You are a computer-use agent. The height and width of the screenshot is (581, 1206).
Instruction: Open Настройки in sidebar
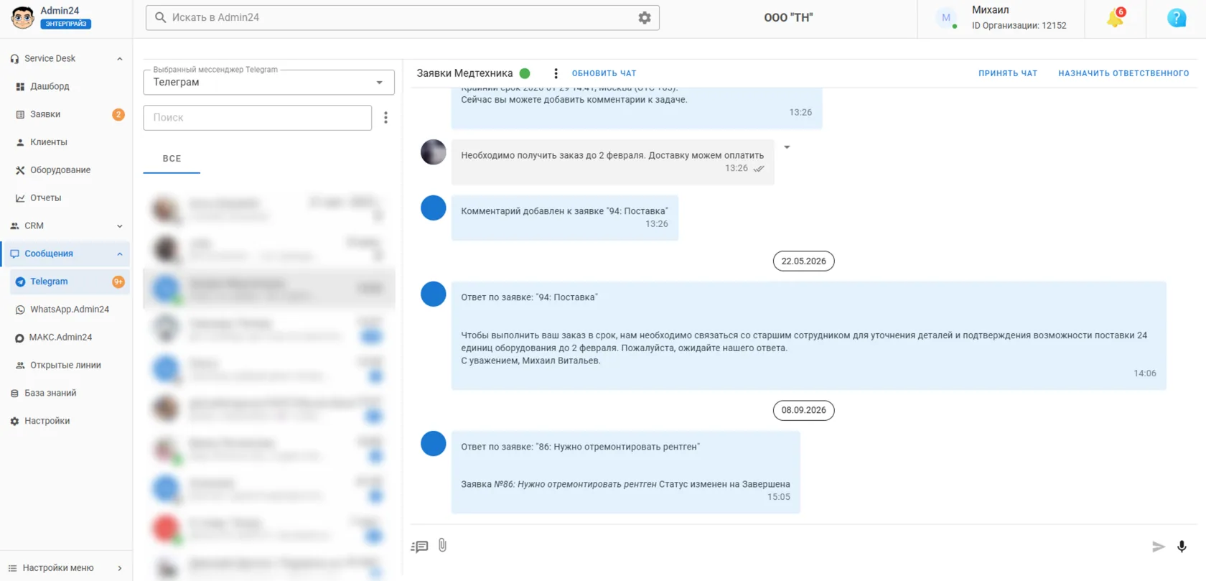pyautogui.click(x=66, y=422)
